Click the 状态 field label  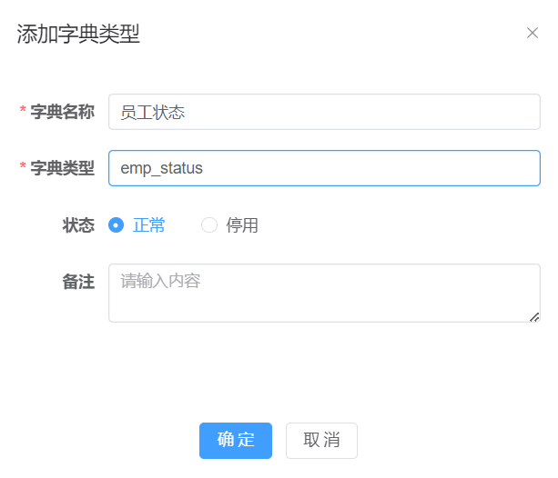click(78, 225)
